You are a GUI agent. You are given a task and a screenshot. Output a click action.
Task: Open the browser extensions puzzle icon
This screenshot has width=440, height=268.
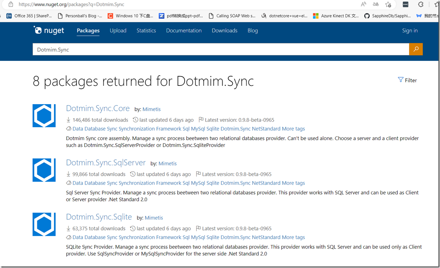pyautogui.click(x=420, y=4)
